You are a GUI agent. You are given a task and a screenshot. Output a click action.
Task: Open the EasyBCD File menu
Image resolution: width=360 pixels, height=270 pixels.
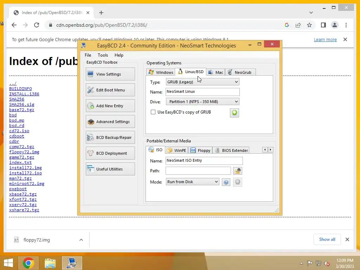tap(88, 55)
